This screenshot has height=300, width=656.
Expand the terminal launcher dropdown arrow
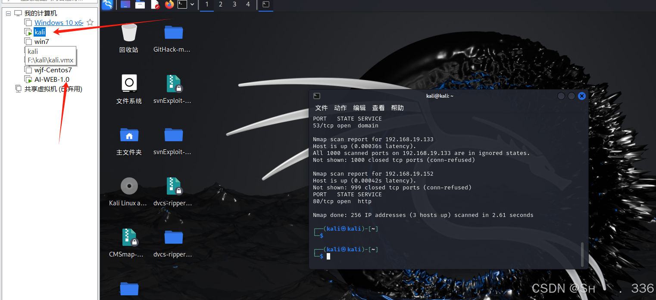pos(192,5)
